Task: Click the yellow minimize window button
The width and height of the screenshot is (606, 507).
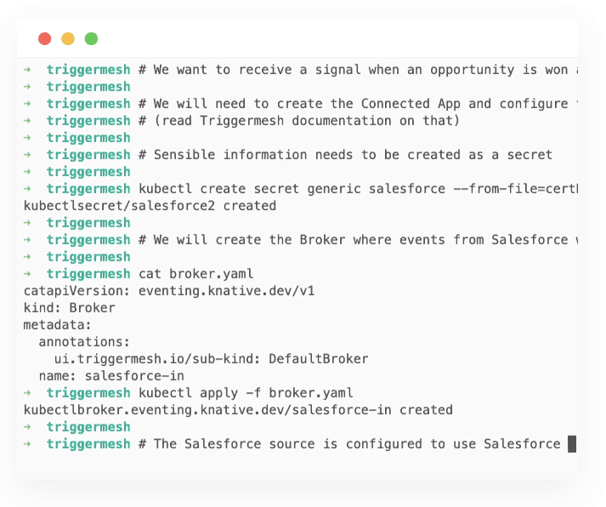Action: coord(68,38)
